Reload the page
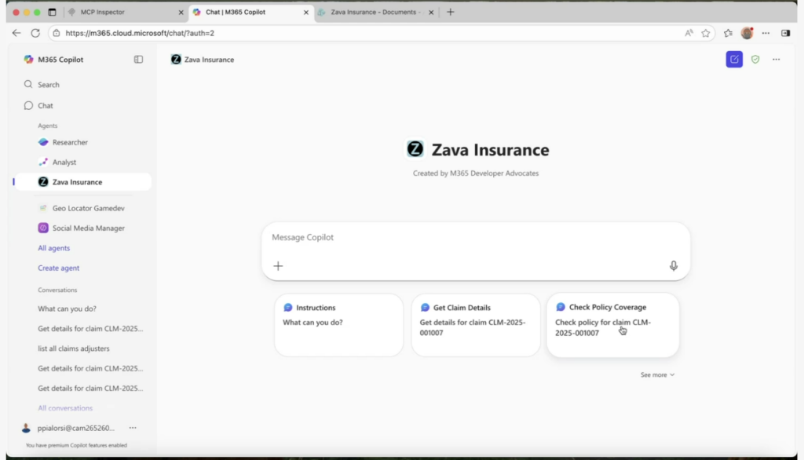This screenshot has height=460, width=804. click(35, 33)
